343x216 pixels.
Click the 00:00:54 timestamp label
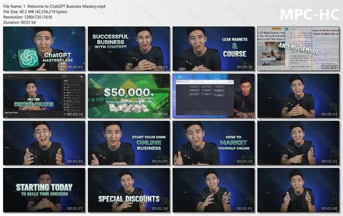(329, 114)
